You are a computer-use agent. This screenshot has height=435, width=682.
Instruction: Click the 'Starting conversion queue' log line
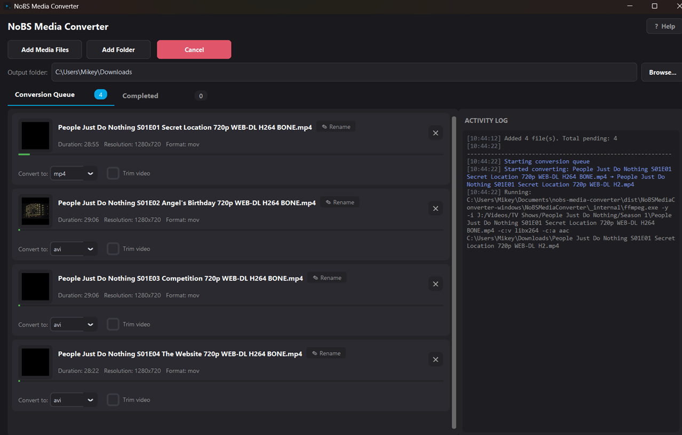tap(528, 161)
